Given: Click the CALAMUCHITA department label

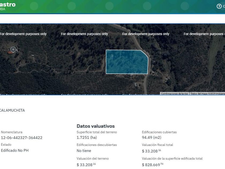Looking at the screenshot, I should 12,110.
